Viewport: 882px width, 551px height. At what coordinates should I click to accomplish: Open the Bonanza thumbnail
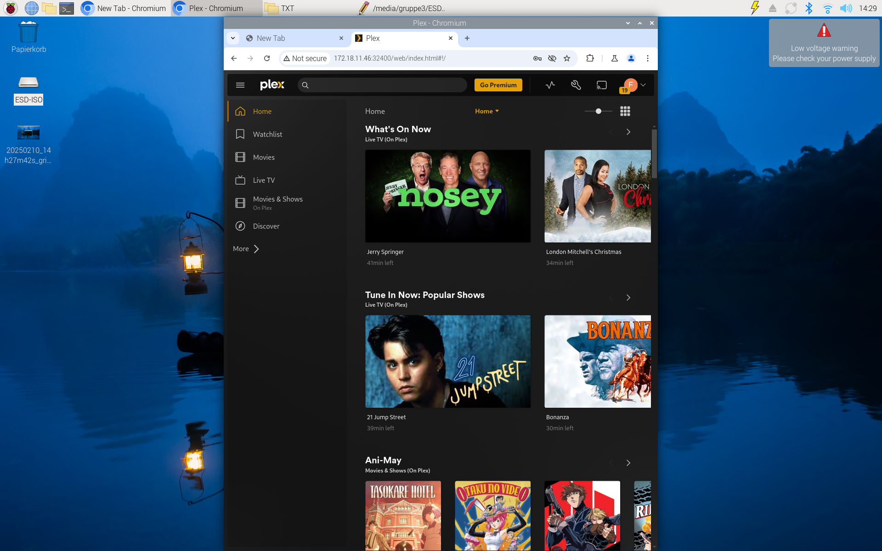[598, 361]
